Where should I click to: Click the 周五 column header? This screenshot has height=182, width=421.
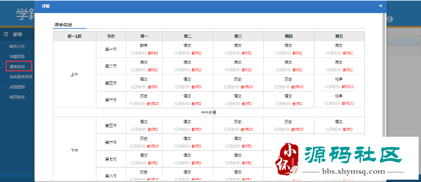(x=339, y=36)
